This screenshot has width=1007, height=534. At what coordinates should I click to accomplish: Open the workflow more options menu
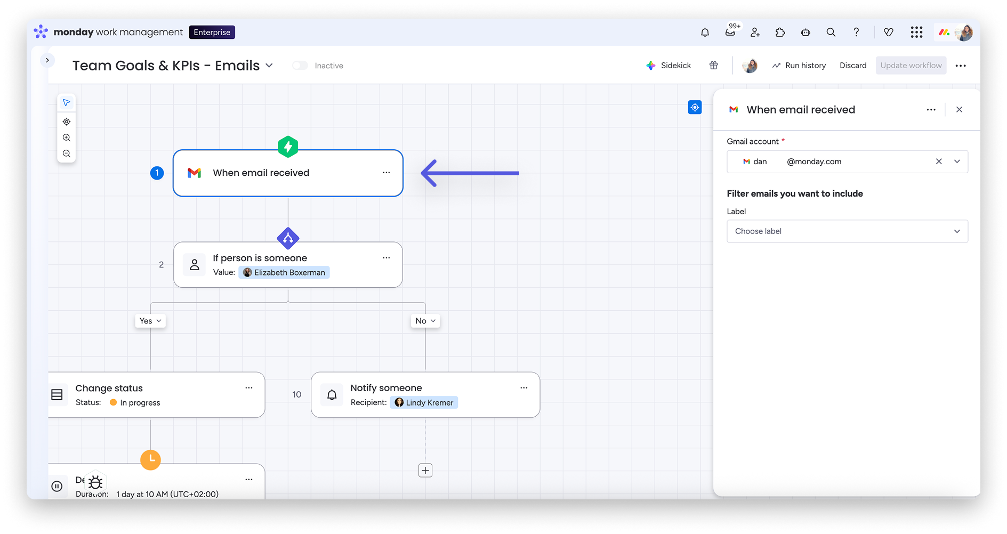[x=961, y=66]
